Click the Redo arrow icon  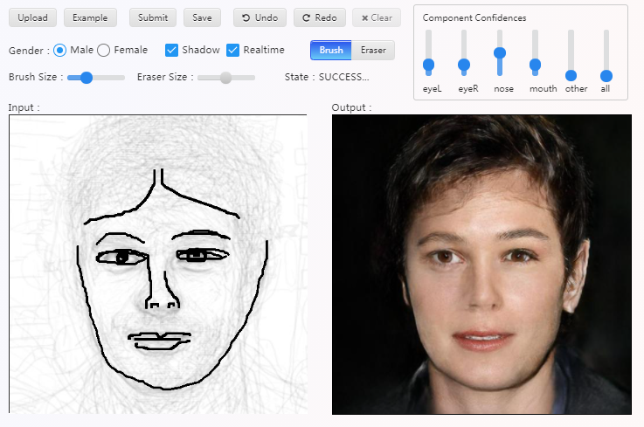[x=306, y=17]
